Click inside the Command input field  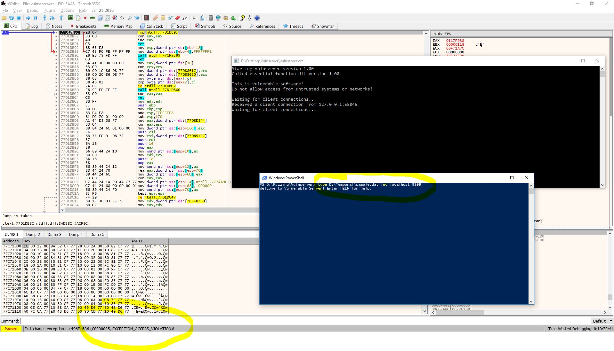[x=304, y=321]
